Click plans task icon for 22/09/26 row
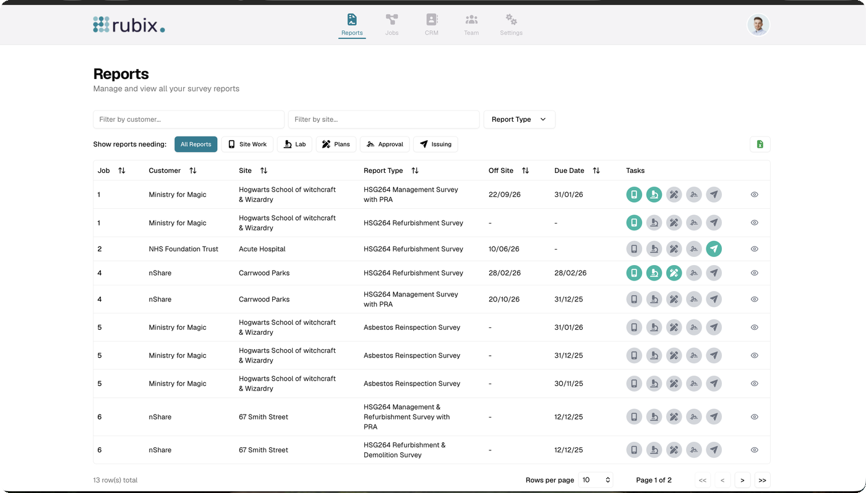Image resolution: width=866 pixels, height=493 pixels. pos(674,195)
